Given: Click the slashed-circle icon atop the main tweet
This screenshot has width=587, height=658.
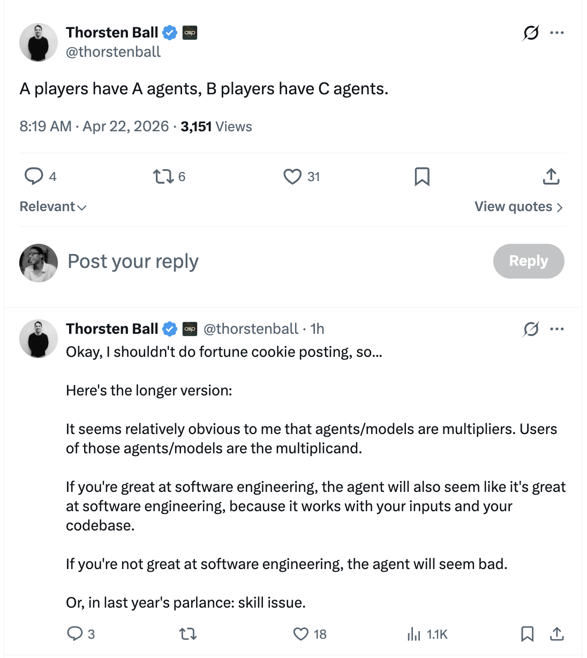Looking at the screenshot, I should tap(530, 33).
